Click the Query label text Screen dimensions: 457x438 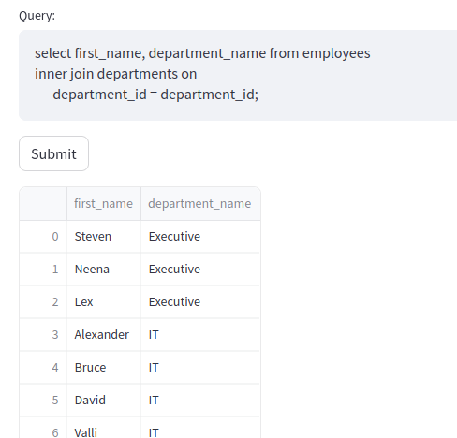pyautogui.click(x=37, y=16)
